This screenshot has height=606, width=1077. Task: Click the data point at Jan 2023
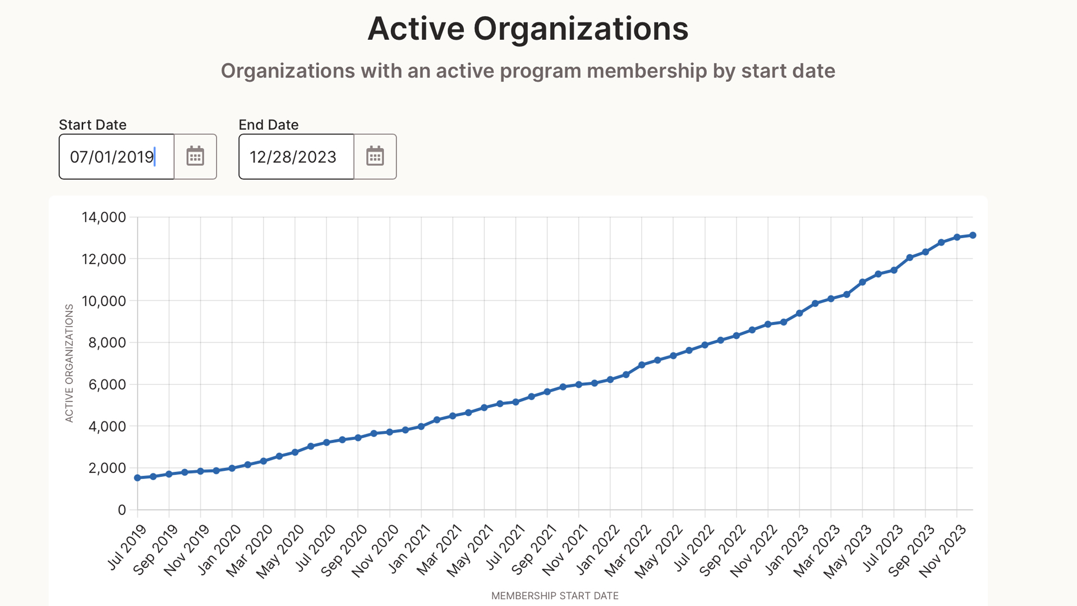coord(799,313)
